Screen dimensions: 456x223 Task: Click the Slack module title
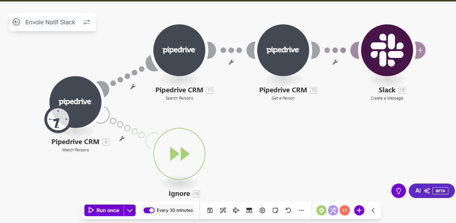click(x=387, y=90)
